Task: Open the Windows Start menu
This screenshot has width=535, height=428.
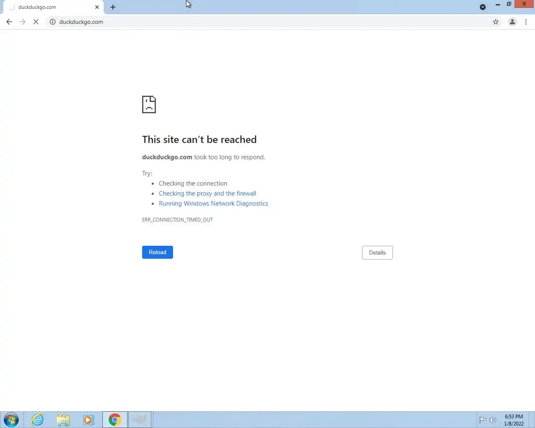Action: click(x=11, y=420)
